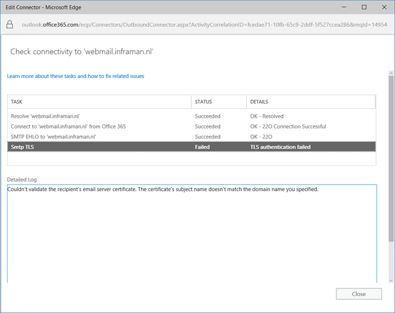This screenshot has height=313, width=395.
Task: Open the 'Learn more about these tasks' link
Action: pos(76,76)
